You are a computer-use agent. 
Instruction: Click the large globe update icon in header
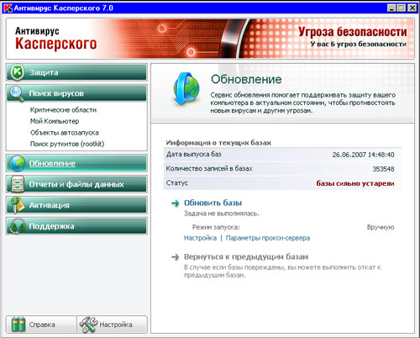pos(186,89)
